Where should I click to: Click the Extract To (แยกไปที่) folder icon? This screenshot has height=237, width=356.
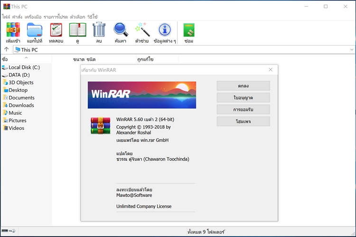(35, 30)
